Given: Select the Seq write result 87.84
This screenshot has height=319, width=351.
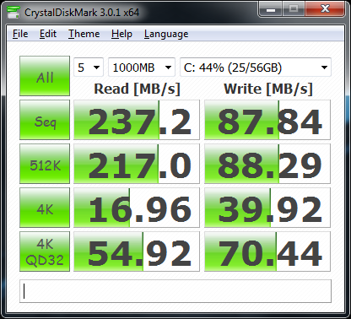Looking at the screenshot, I should pyautogui.click(x=267, y=120).
